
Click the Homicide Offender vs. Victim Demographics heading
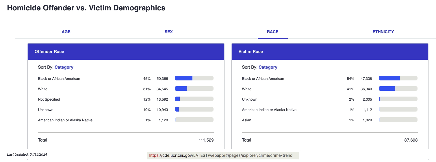tap(86, 8)
